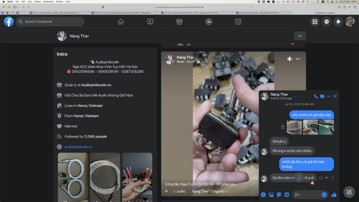Open the Bookmarks menu in macOS menu bar
Image resolution: width=359 pixels, height=202 pixels.
pos(48,1)
